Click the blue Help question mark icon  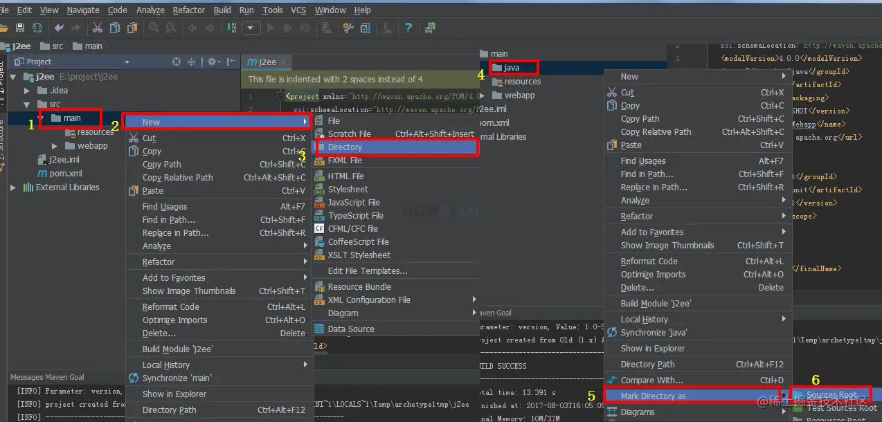pyautogui.click(x=408, y=28)
